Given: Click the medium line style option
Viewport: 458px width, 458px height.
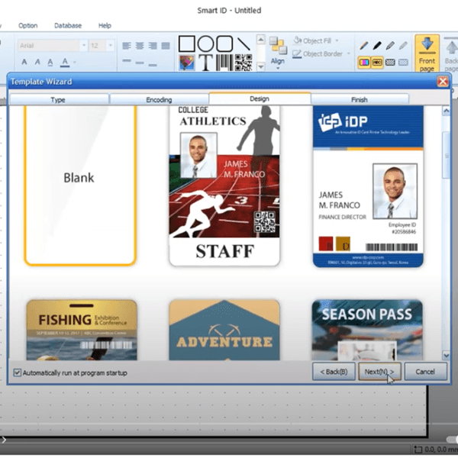Looking at the screenshot, I should (140, 63).
